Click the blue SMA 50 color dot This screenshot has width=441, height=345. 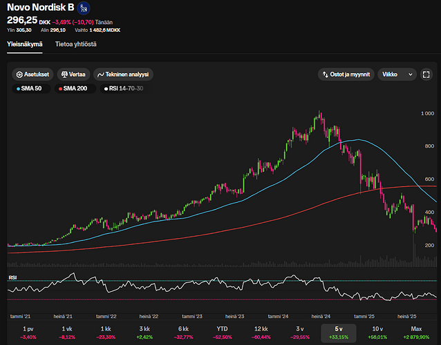18,89
